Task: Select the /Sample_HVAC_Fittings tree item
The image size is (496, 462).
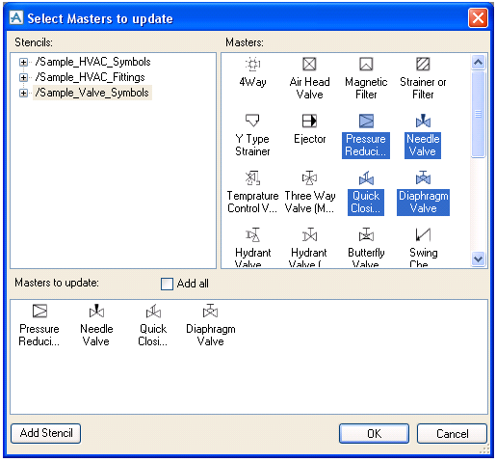Action: [91, 77]
